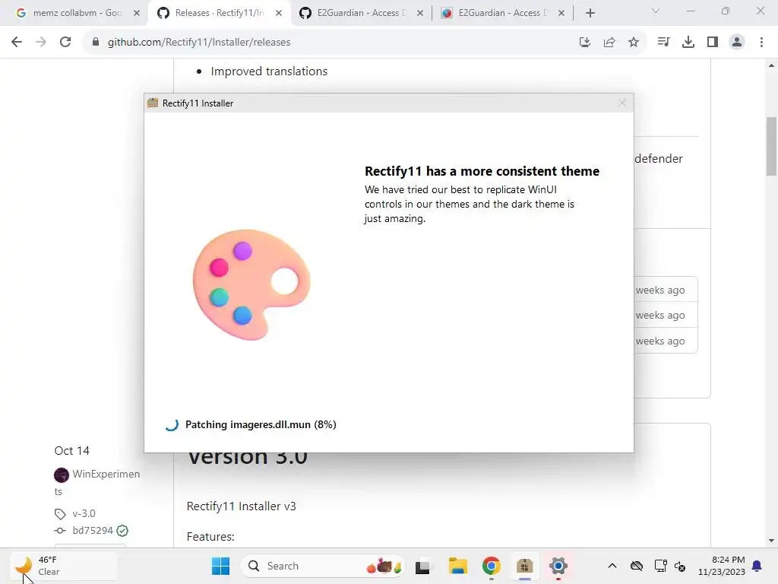Expand the tab search chevron
The height and width of the screenshot is (584, 778).
(x=656, y=11)
